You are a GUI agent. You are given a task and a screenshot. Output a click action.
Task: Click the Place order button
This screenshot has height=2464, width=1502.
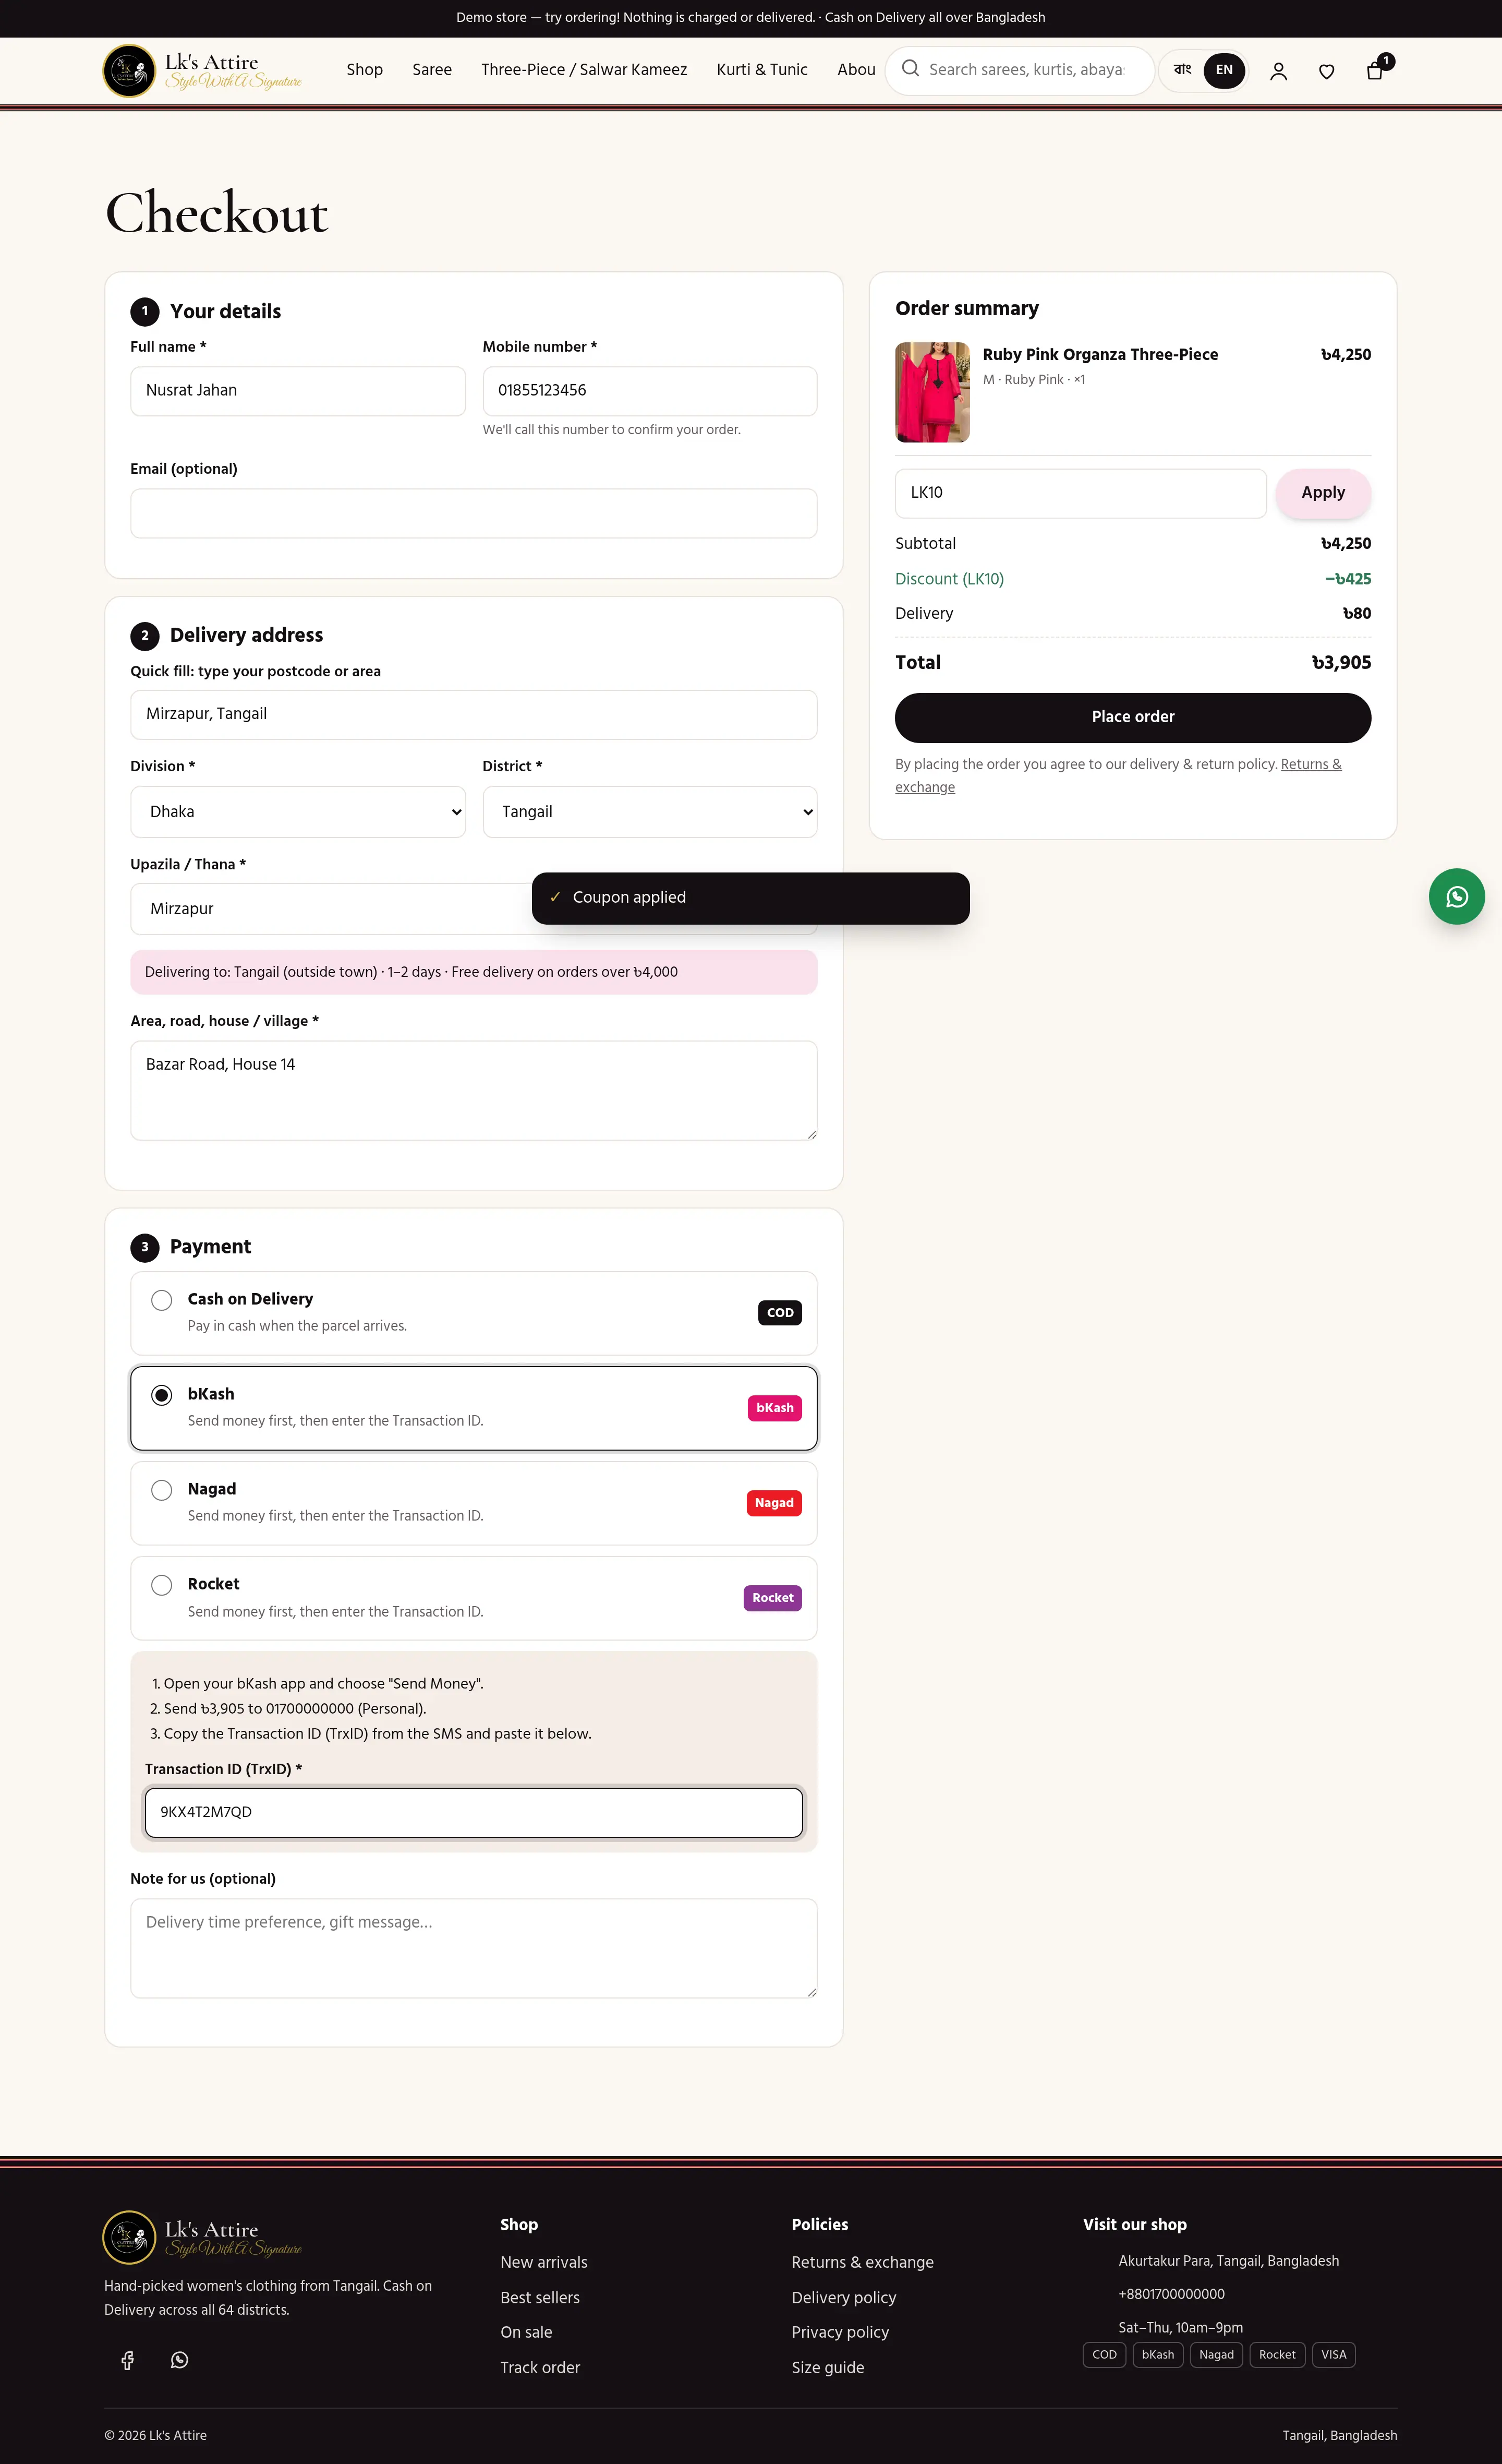[x=1132, y=718]
